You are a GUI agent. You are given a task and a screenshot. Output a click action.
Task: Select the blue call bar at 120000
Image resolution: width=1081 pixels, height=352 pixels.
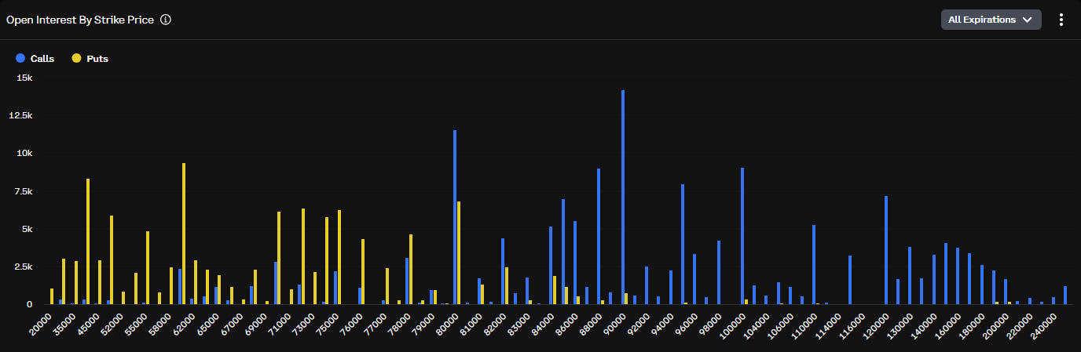(886, 250)
